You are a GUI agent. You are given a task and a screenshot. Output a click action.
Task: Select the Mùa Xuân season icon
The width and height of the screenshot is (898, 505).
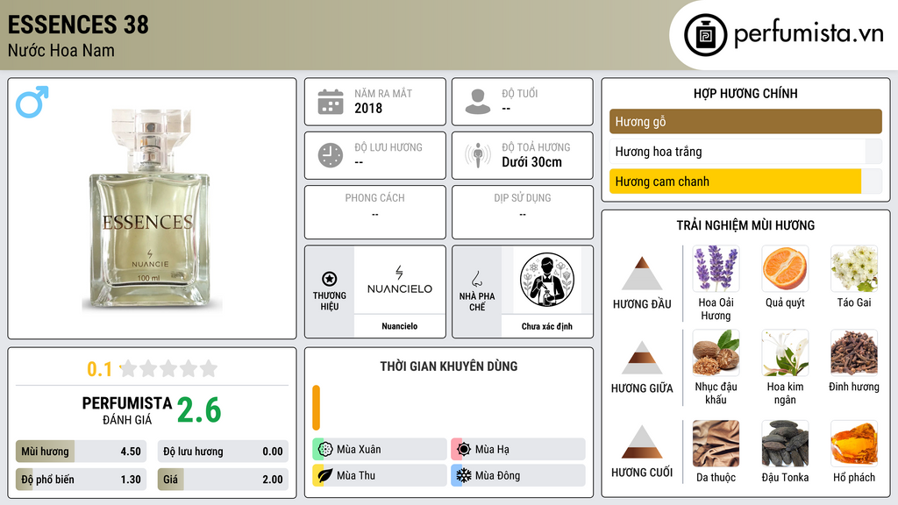click(x=325, y=450)
